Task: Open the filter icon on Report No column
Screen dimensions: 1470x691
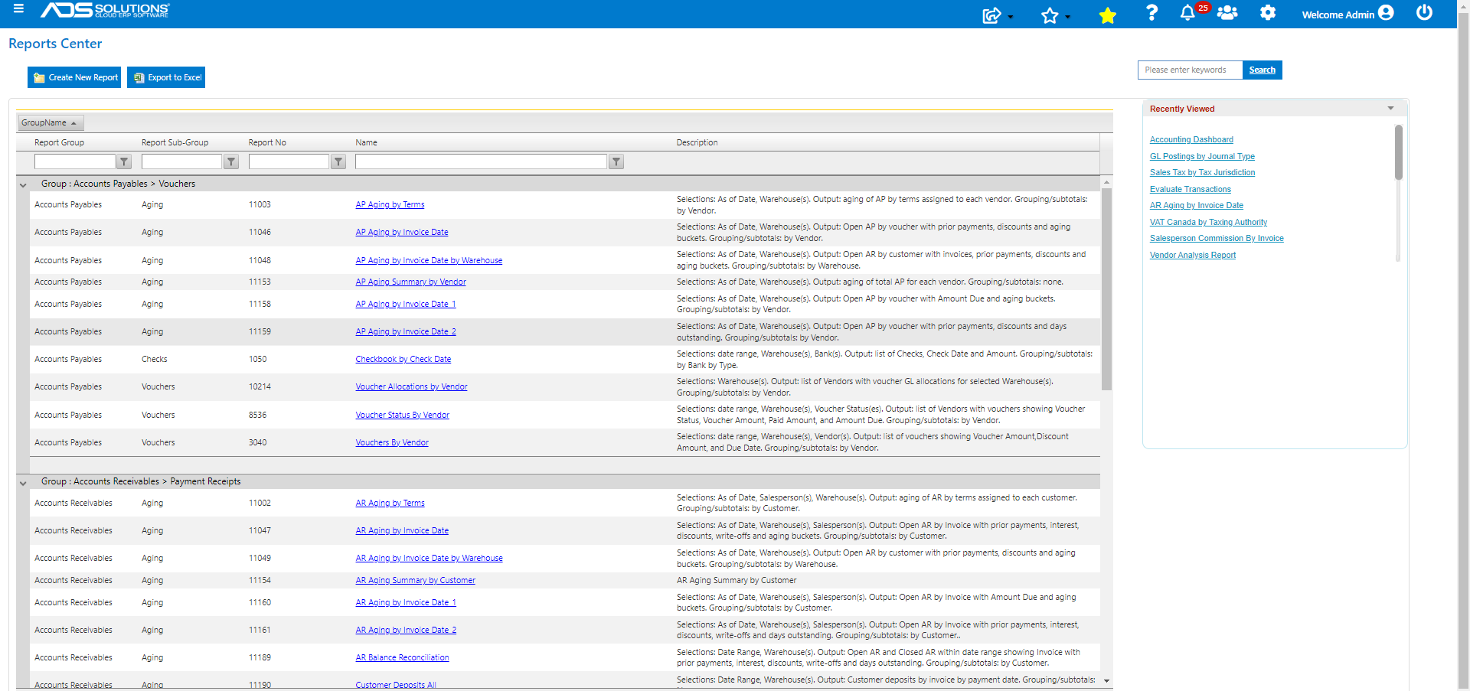Action: point(338,161)
